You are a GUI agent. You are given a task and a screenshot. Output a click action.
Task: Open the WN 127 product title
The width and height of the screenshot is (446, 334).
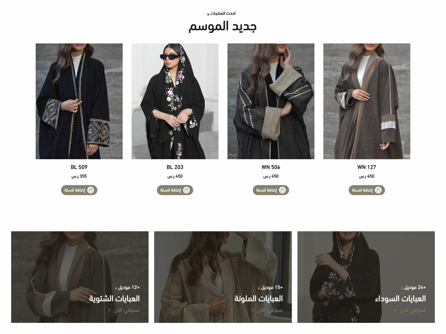pos(367,167)
